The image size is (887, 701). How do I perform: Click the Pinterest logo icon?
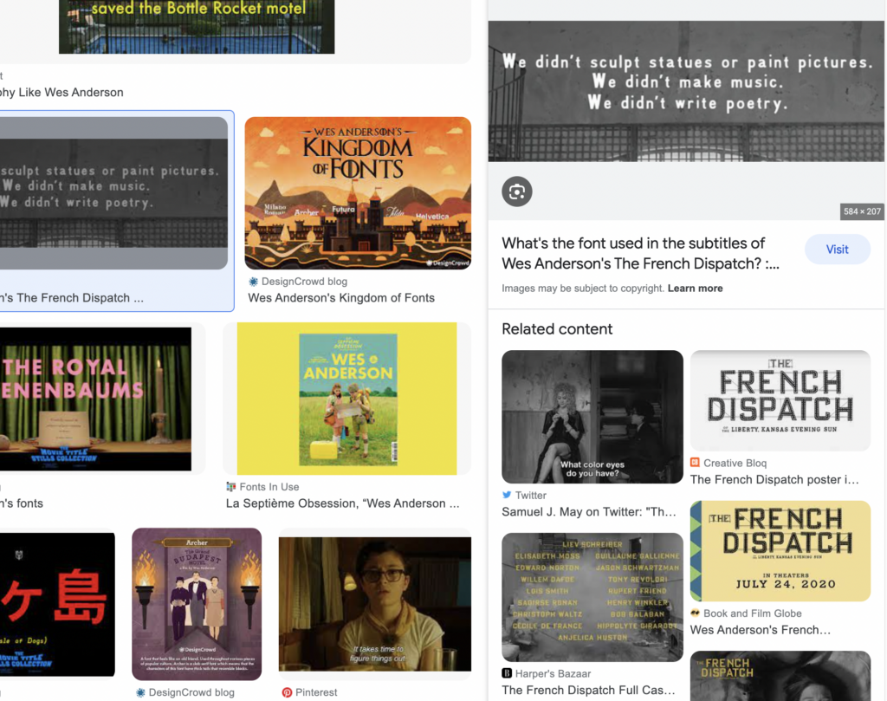(287, 692)
